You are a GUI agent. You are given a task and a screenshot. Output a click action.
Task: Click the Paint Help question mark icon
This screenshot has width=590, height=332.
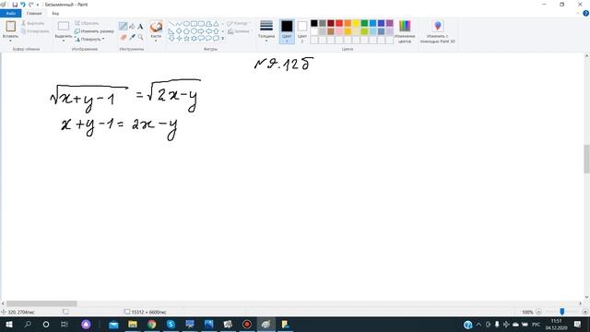coord(585,13)
